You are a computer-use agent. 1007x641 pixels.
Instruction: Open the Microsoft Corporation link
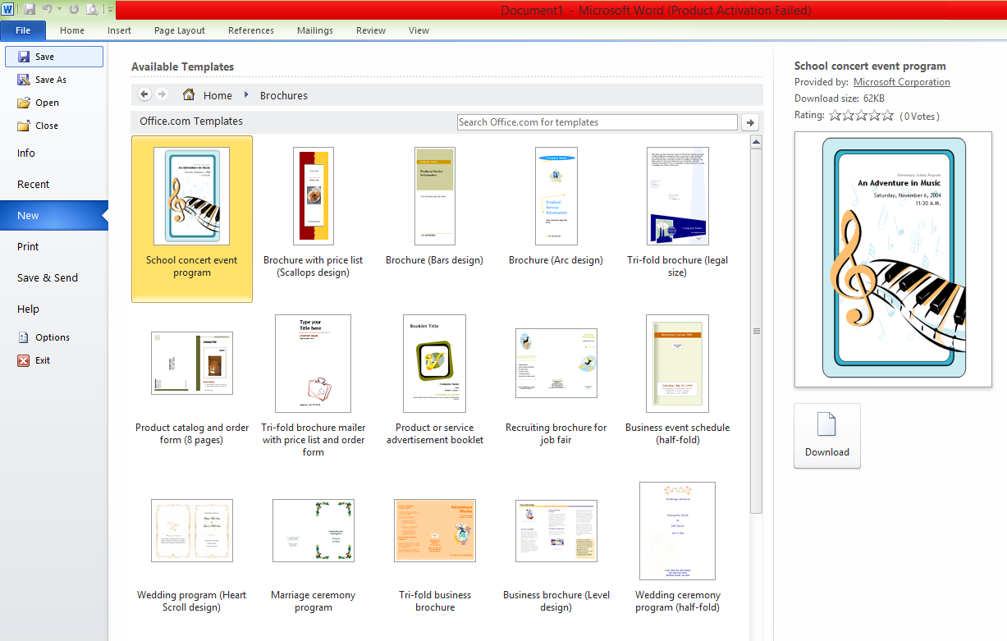click(x=901, y=81)
